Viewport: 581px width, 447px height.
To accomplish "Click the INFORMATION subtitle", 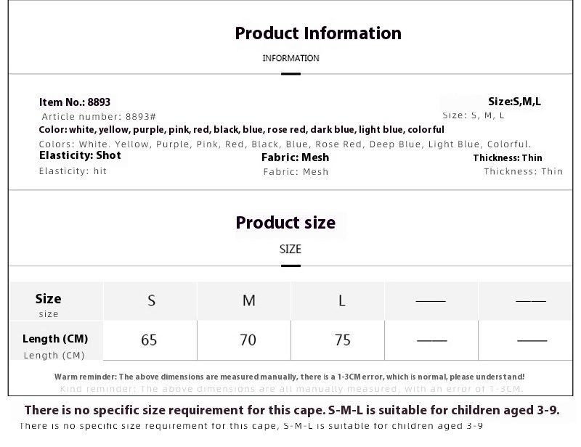I will coord(291,58).
